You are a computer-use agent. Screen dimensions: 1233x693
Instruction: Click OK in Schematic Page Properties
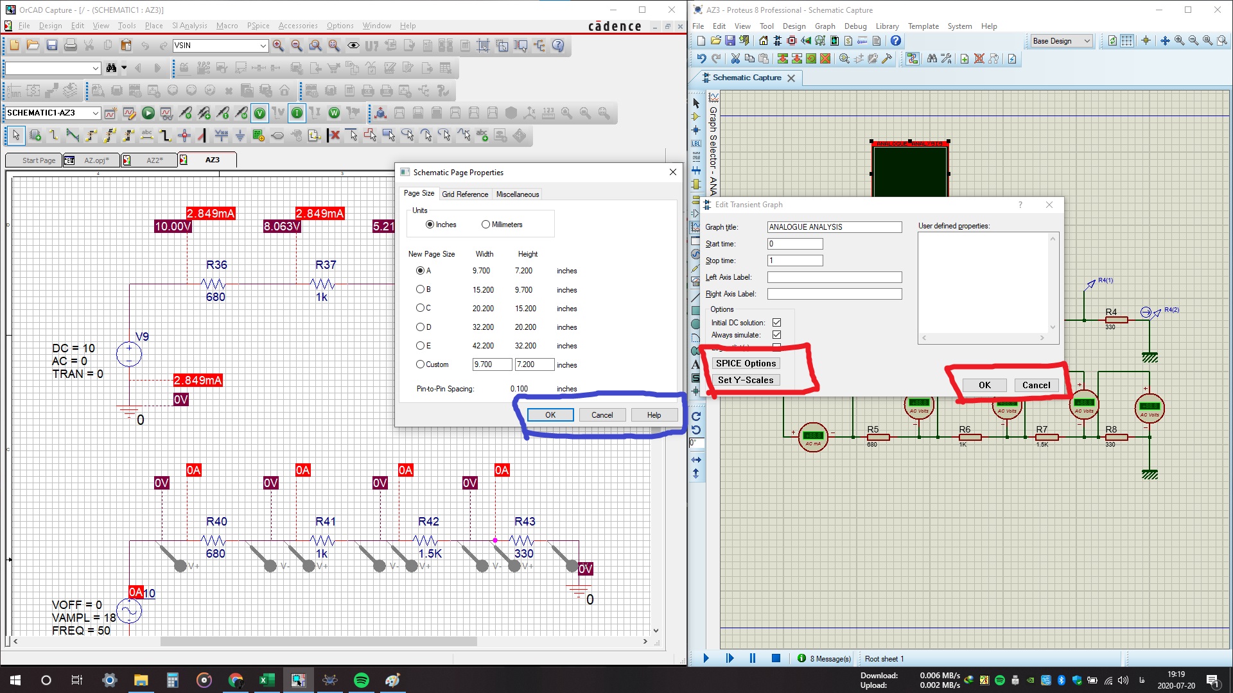pos(550,415)
